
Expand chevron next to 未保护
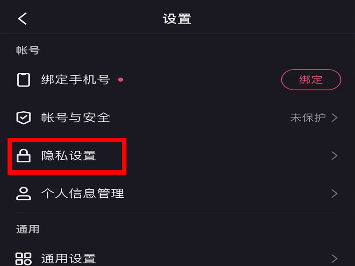point(335,117)
